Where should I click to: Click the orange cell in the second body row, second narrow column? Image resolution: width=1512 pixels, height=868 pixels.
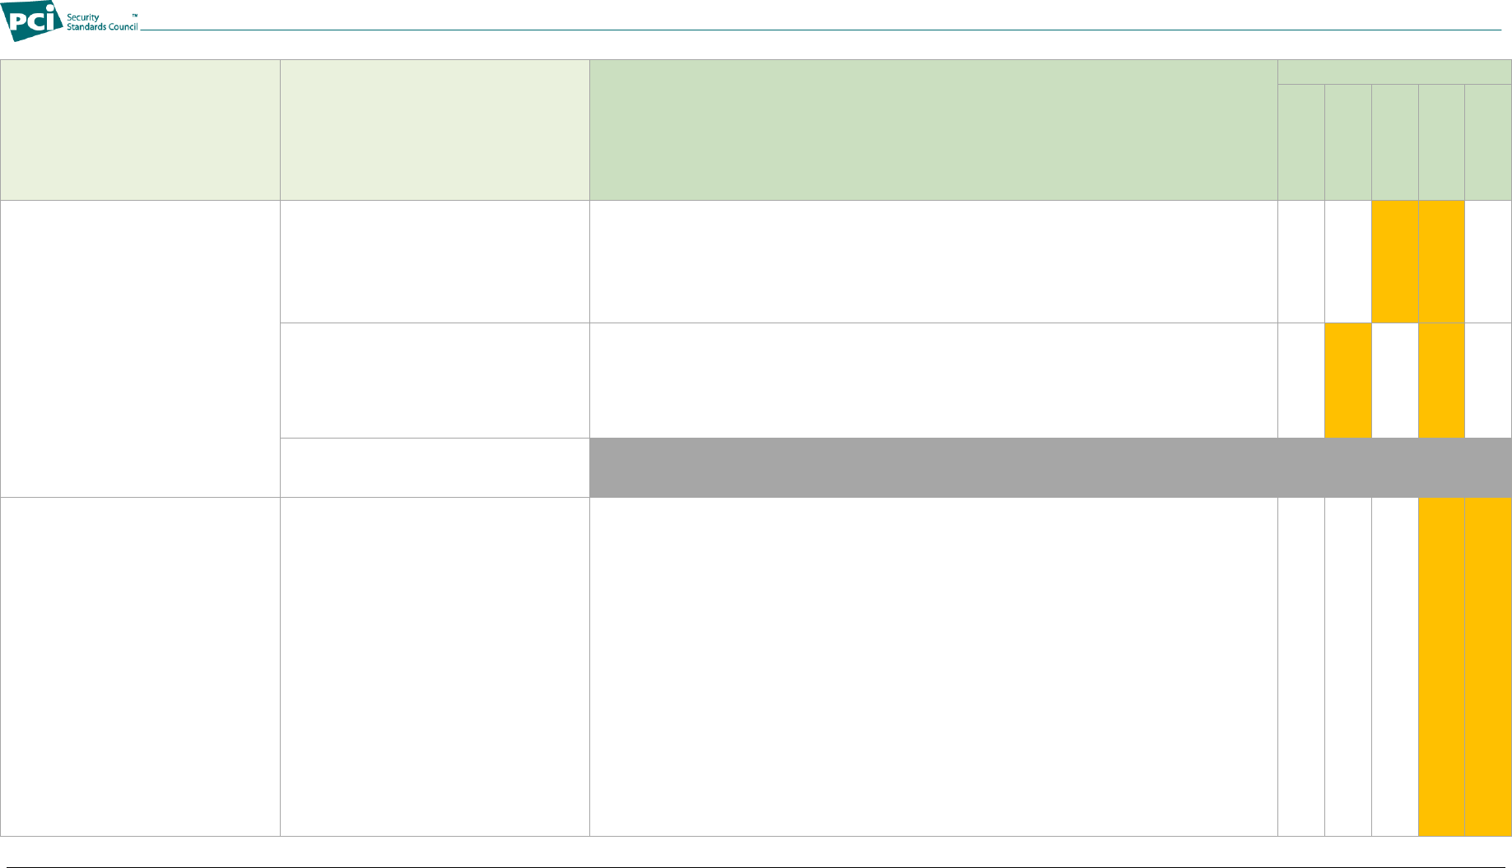[x=1348, y=380]
